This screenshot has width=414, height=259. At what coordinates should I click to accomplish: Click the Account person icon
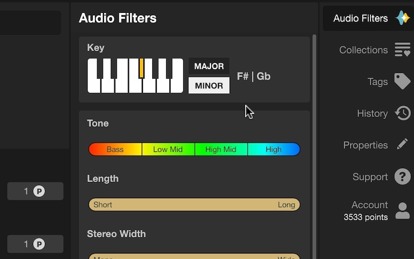[403, 210]
